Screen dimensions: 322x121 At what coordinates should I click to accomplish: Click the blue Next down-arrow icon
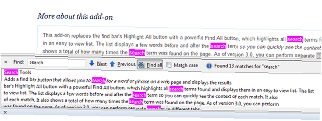tap(92, 64)
